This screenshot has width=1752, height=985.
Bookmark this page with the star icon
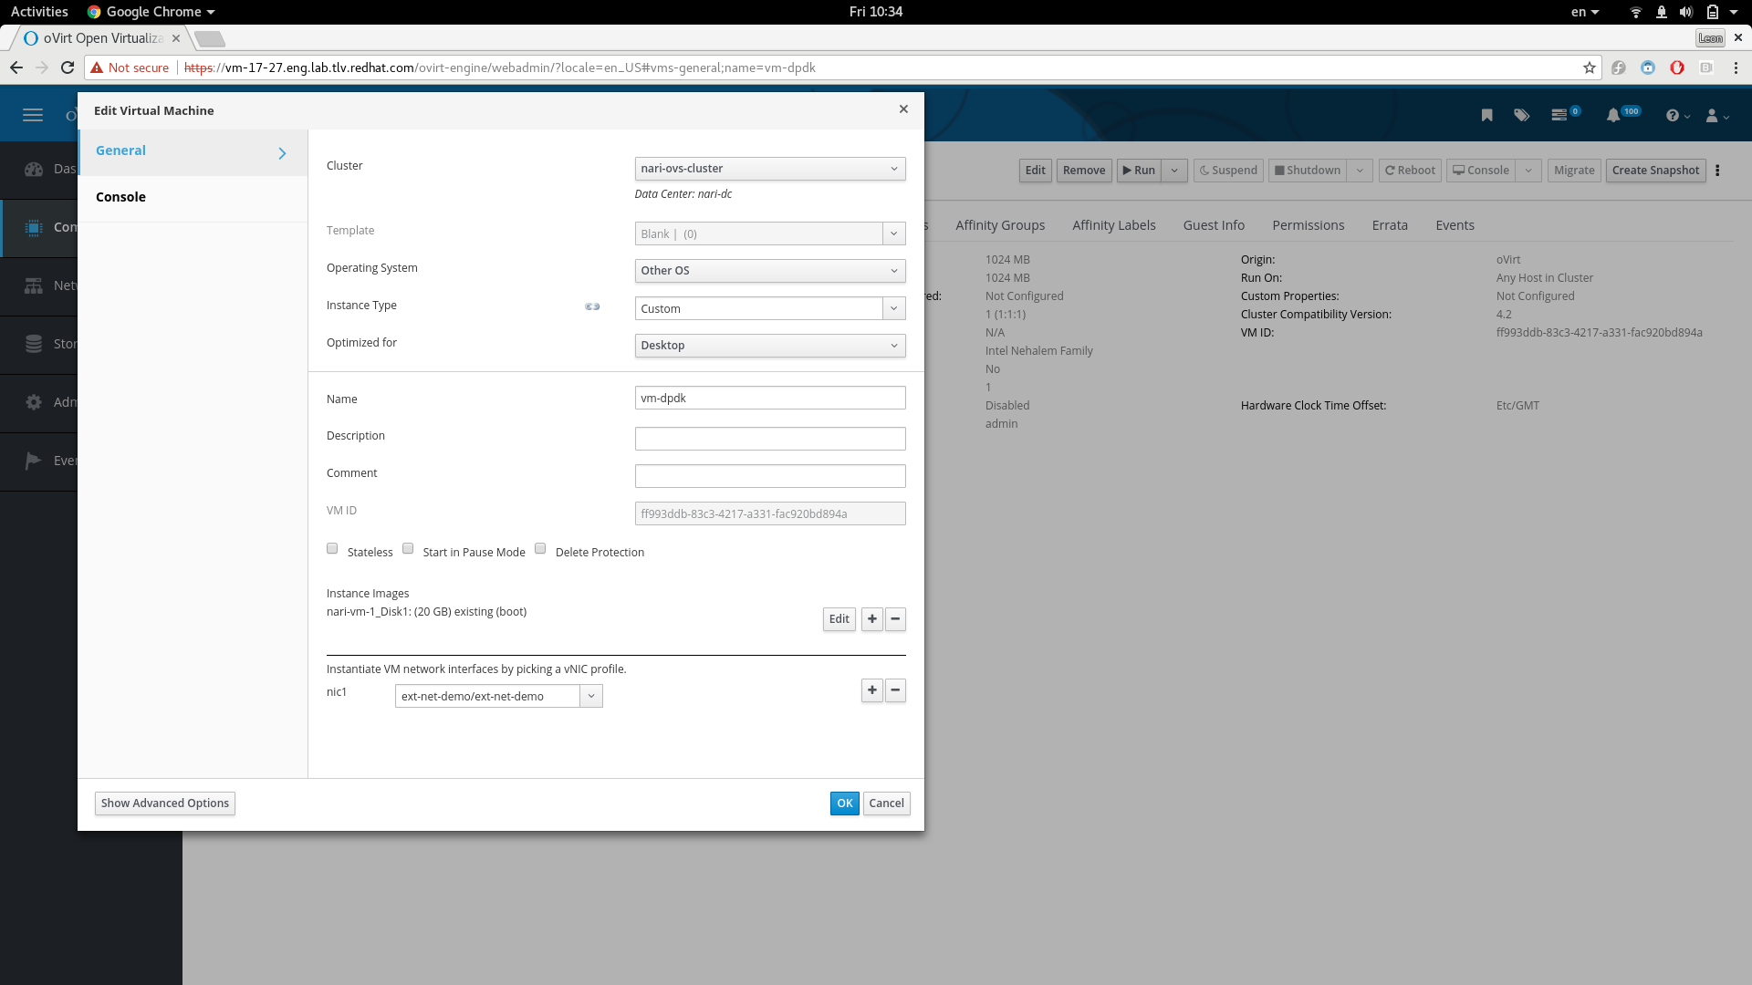[x=1589, y=67]
